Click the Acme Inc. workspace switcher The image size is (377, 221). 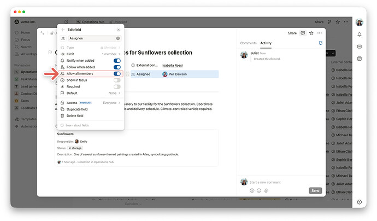[25, 22]
